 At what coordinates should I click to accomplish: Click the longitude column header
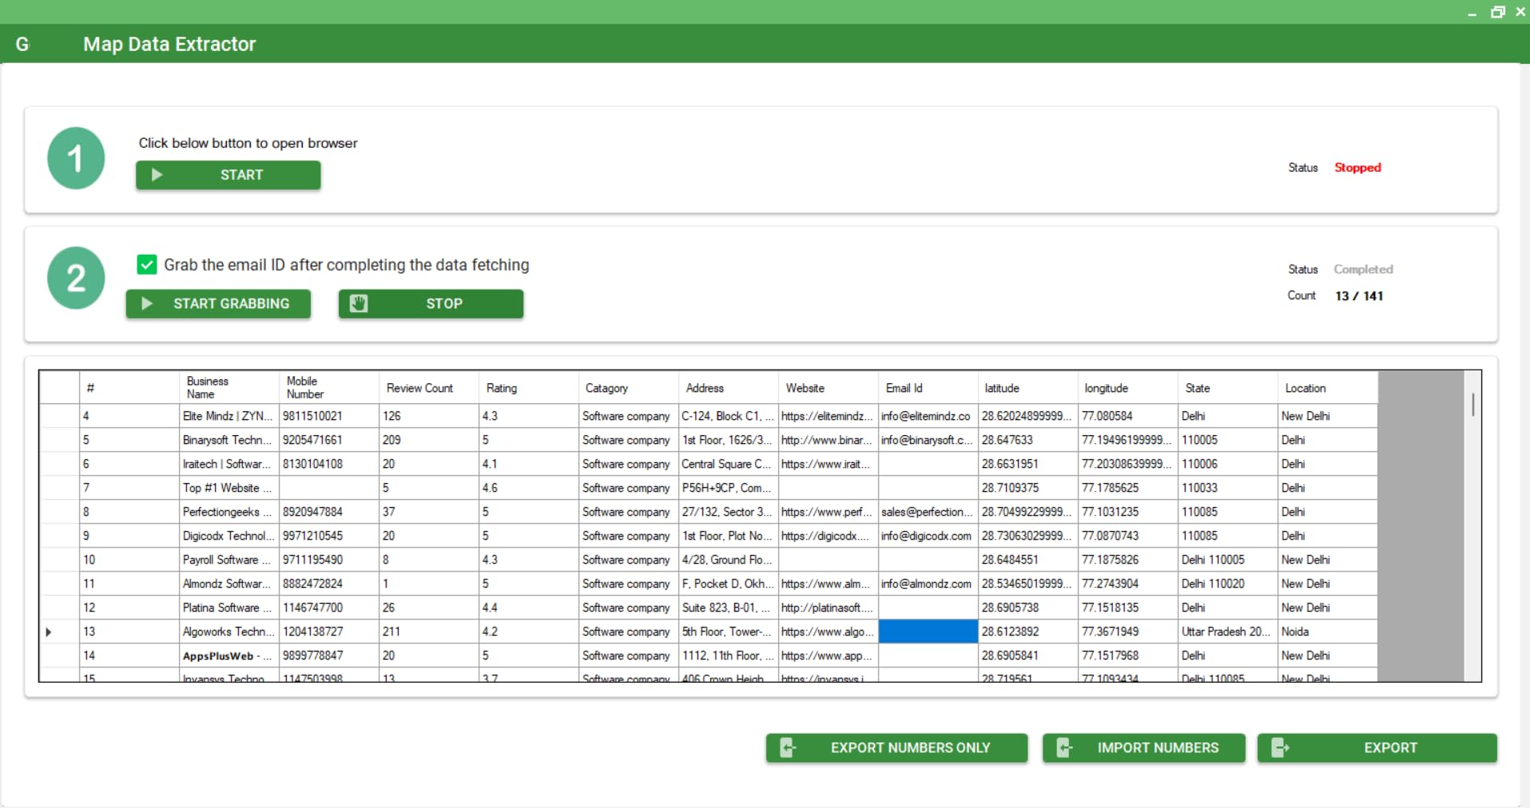click(x=1128, y=387)
